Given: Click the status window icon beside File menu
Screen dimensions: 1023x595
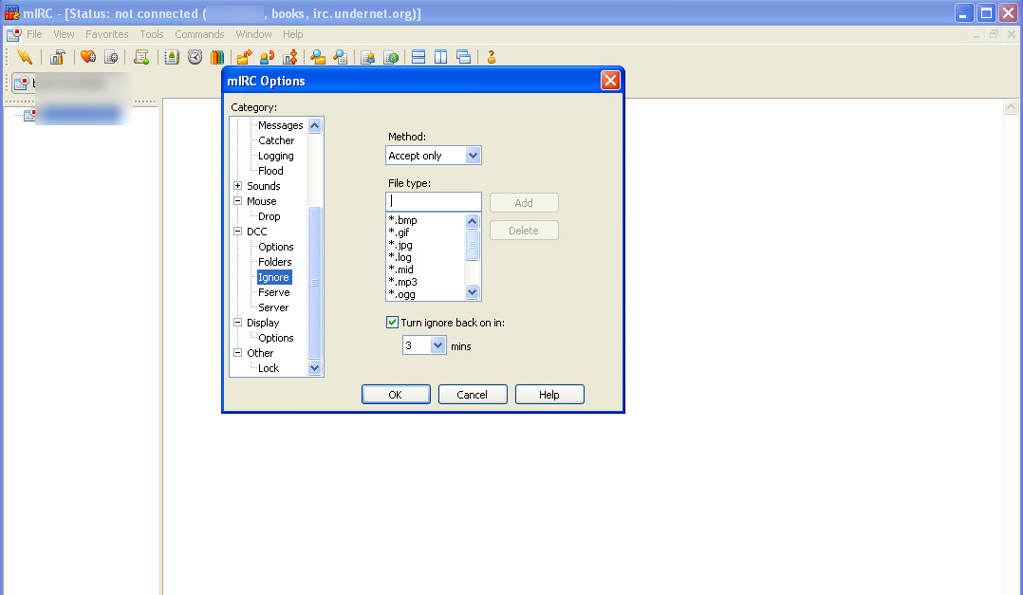Looking at the screenshot, I should 13,34.
